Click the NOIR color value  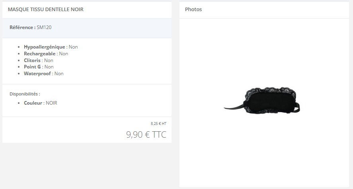(x=51, y=103)
